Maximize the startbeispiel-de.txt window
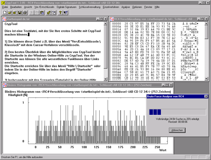Screen dimensions: 211x160 (x=102, y=19)
